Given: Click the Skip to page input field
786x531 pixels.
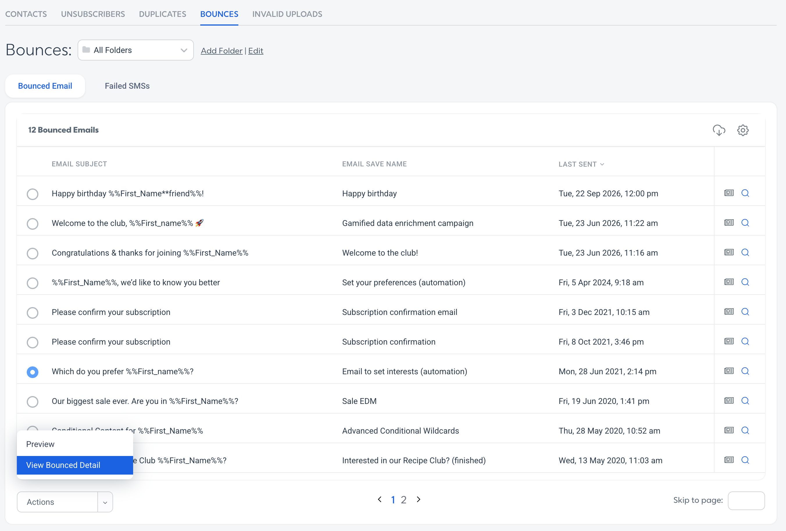Looking at the screenshot, I should coord(746,500).
